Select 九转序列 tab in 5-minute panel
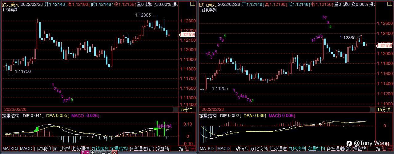The height and width of the screenshot is (154, 394). pyautogui.click(x=100, y=148)
